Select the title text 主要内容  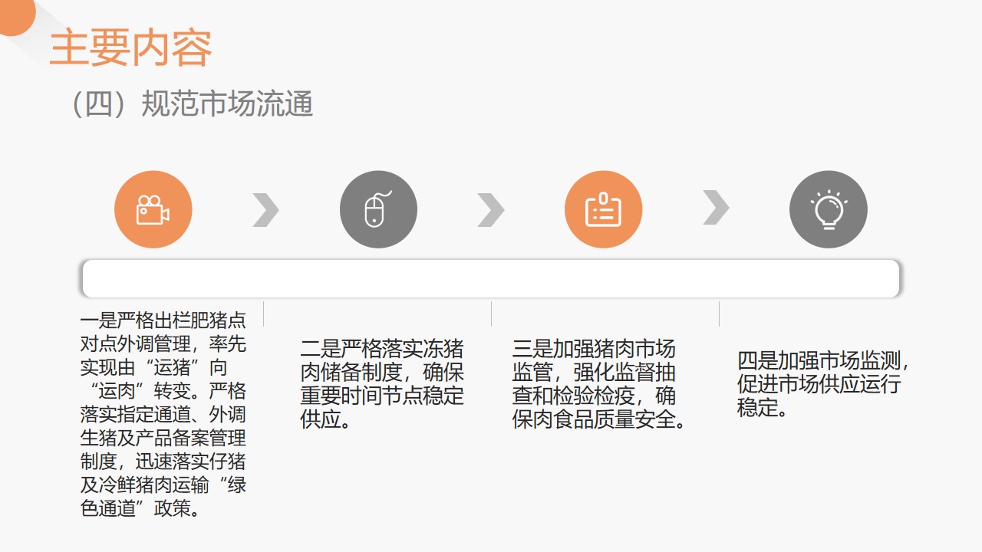130,48
